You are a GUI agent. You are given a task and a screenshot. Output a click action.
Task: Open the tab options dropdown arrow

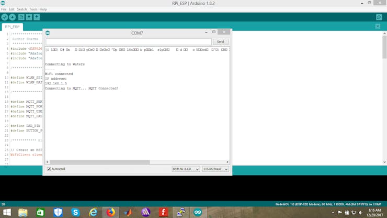point(378,26)
